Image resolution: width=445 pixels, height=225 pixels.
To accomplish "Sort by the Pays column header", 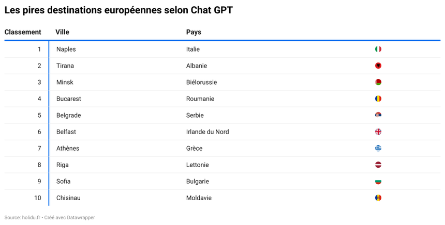I will click(x=194, y=32).
